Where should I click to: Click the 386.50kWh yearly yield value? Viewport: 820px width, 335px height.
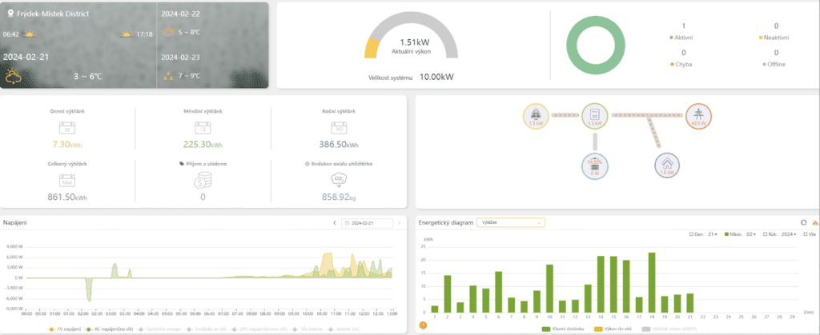339,145
